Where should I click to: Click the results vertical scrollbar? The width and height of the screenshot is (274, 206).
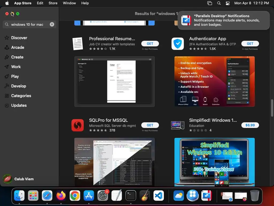tap(272, 108)
